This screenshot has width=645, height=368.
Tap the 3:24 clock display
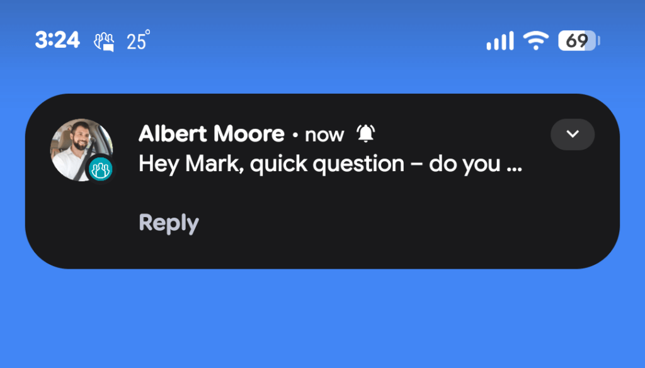coord(57,40)
